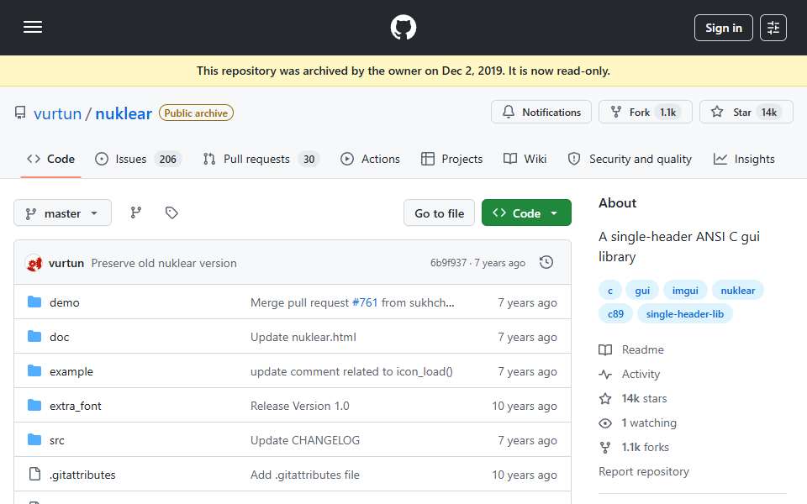Viewport: 807px width, 504px height.
Task: Open 'update comment related to icon_load()' commit
Action: click(351, 371)
